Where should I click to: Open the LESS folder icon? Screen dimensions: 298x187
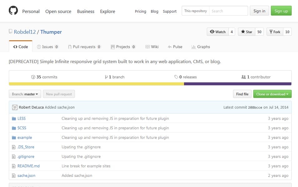pos(14,118)
